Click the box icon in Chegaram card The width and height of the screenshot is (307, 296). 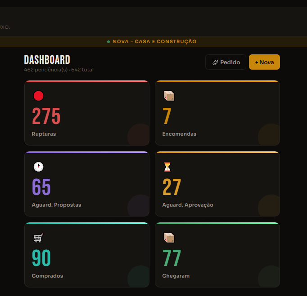coord(169,238)
